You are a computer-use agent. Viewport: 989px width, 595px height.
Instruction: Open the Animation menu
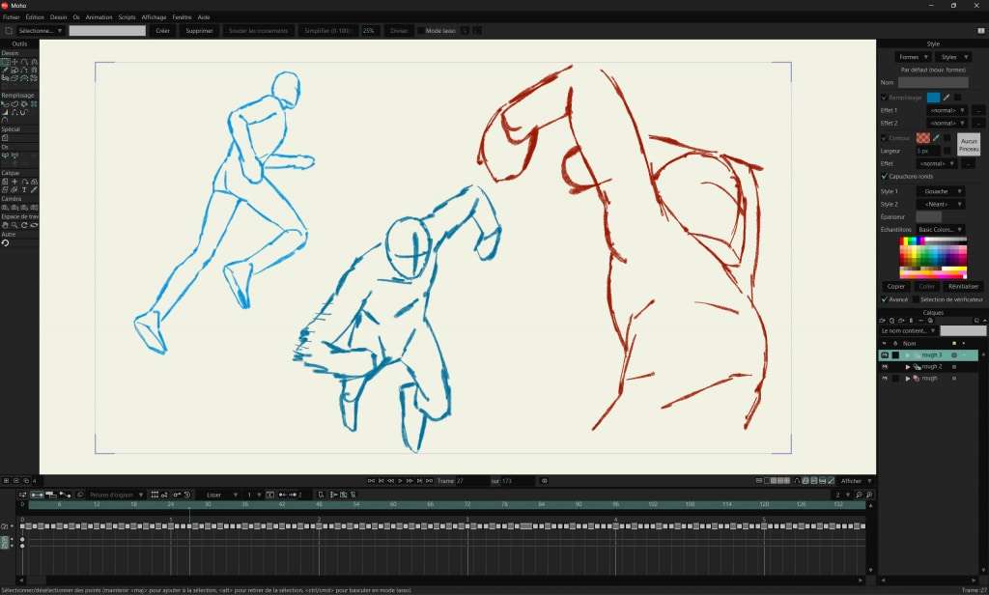point(99,17)
